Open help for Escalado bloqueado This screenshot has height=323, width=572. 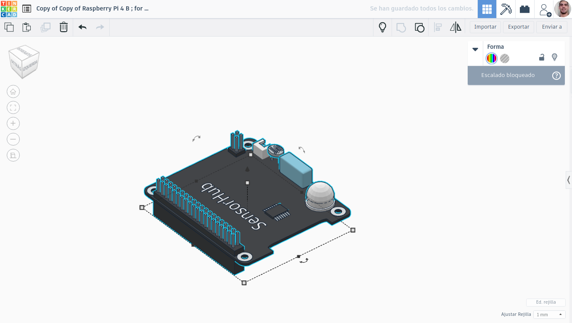tap(556, 76)
